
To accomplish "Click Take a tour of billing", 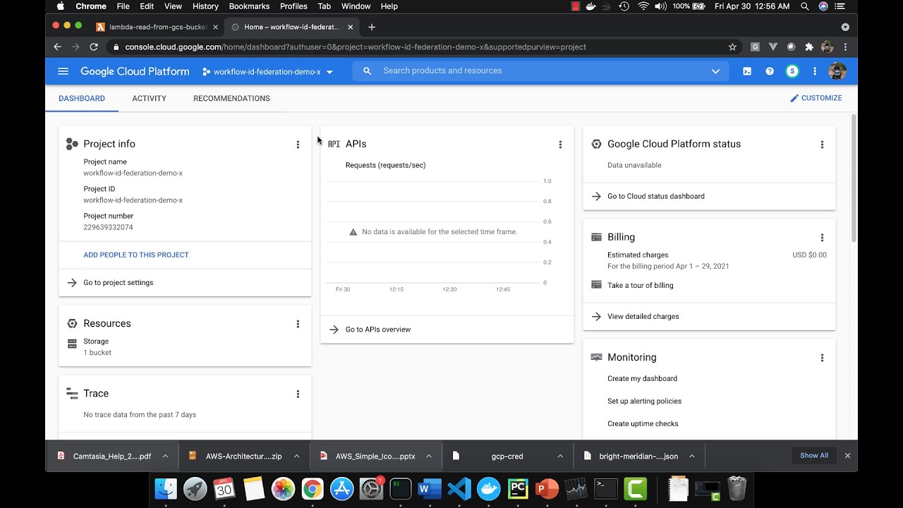I will (640, 286).
